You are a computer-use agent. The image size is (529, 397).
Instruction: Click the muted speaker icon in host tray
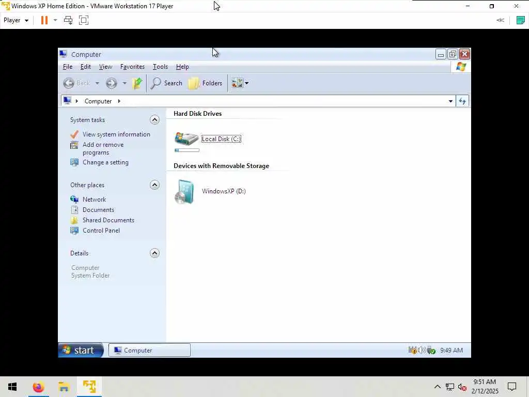coord(462,387)
